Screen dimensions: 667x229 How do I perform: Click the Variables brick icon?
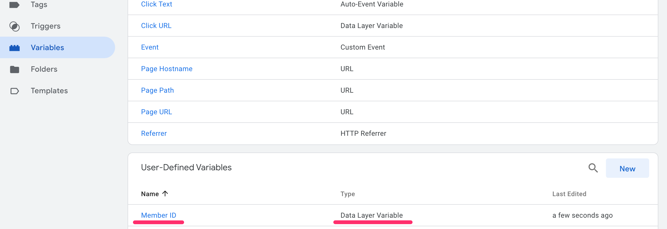tap(14, 48)
